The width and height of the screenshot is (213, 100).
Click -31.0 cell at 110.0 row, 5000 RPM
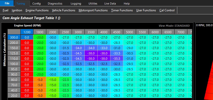click(x=130, y=58)
